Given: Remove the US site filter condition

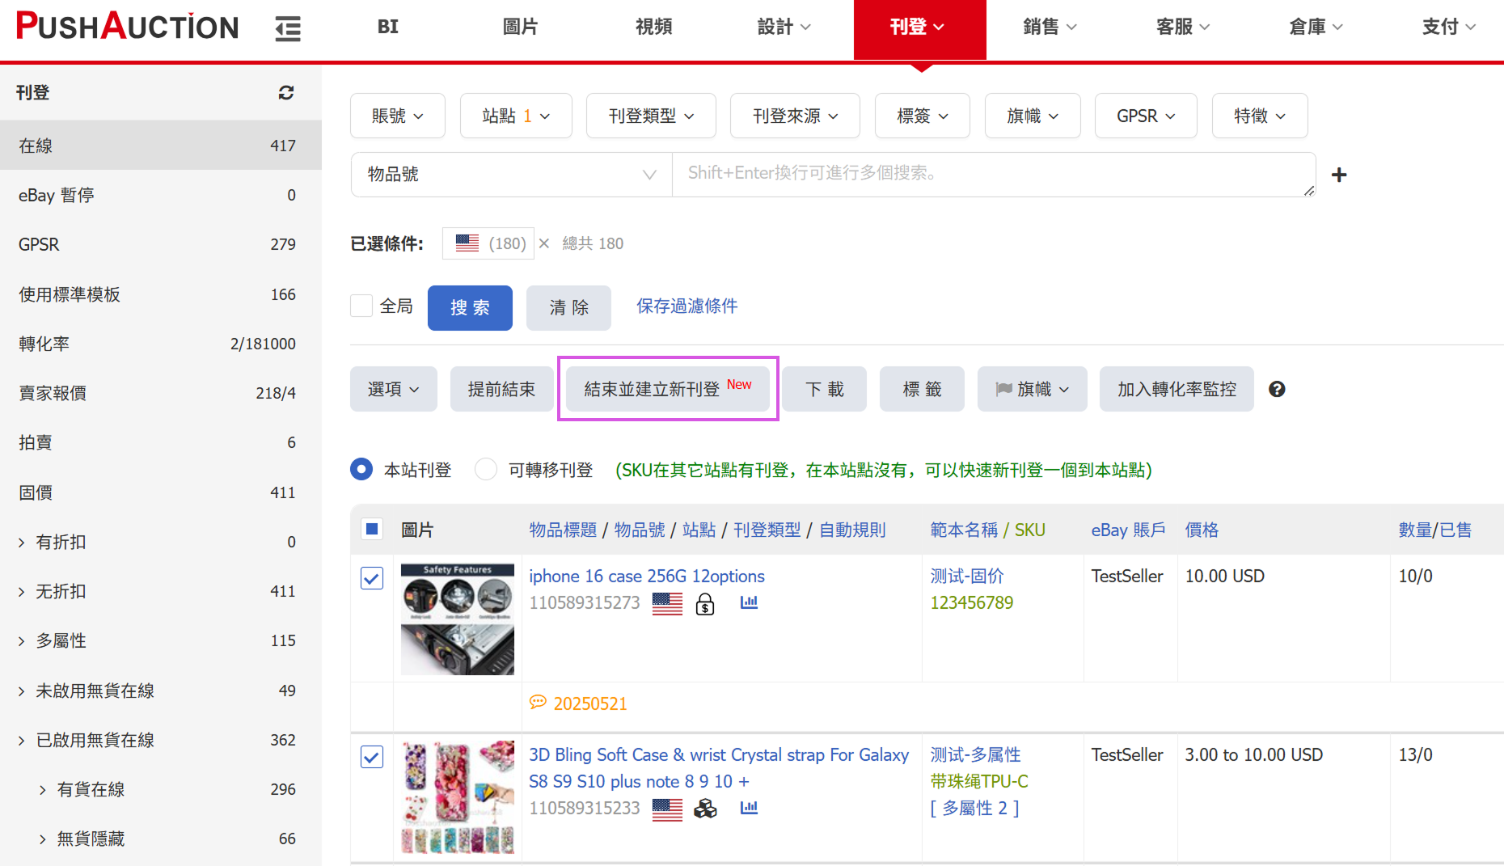Looking at the screenshot, I should 544,243.
